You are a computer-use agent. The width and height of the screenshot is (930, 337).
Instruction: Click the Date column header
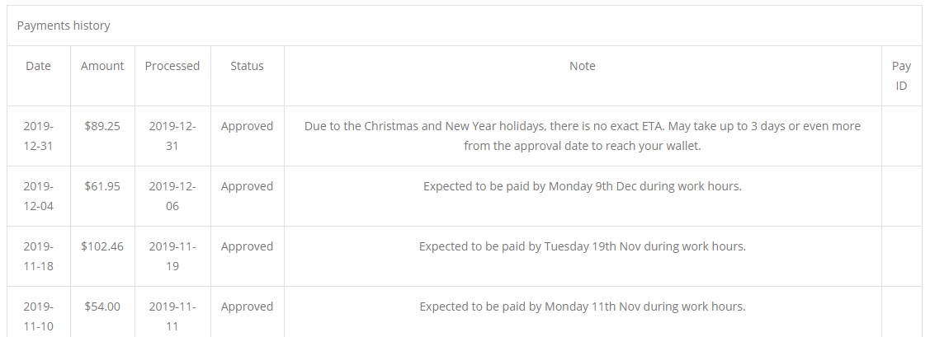pyautogui.click(x=38, y=66)
